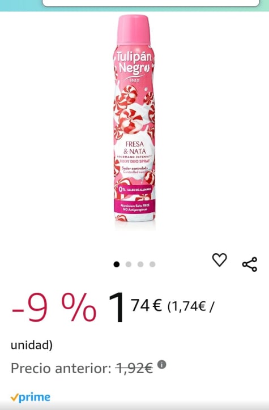Click the -9 % discount label
This screenshot has width=269, height=410.
point(54,307)
